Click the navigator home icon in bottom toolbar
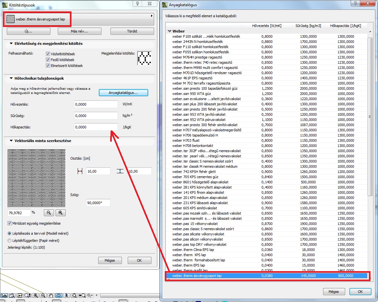Image resolution: width=378 pixels, height=302 pixels. pos(4,295)
